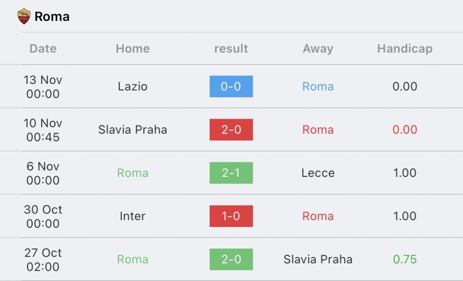The image size is (463, 281).
Task: Open the green 2-0 result on 27 Oct
Action: tap(231, 259)
